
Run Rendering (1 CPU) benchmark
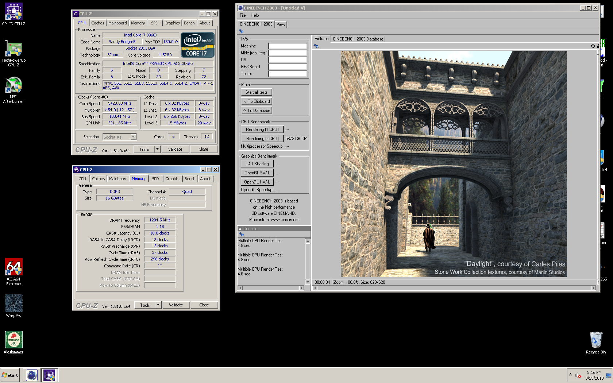coord(262,129)
